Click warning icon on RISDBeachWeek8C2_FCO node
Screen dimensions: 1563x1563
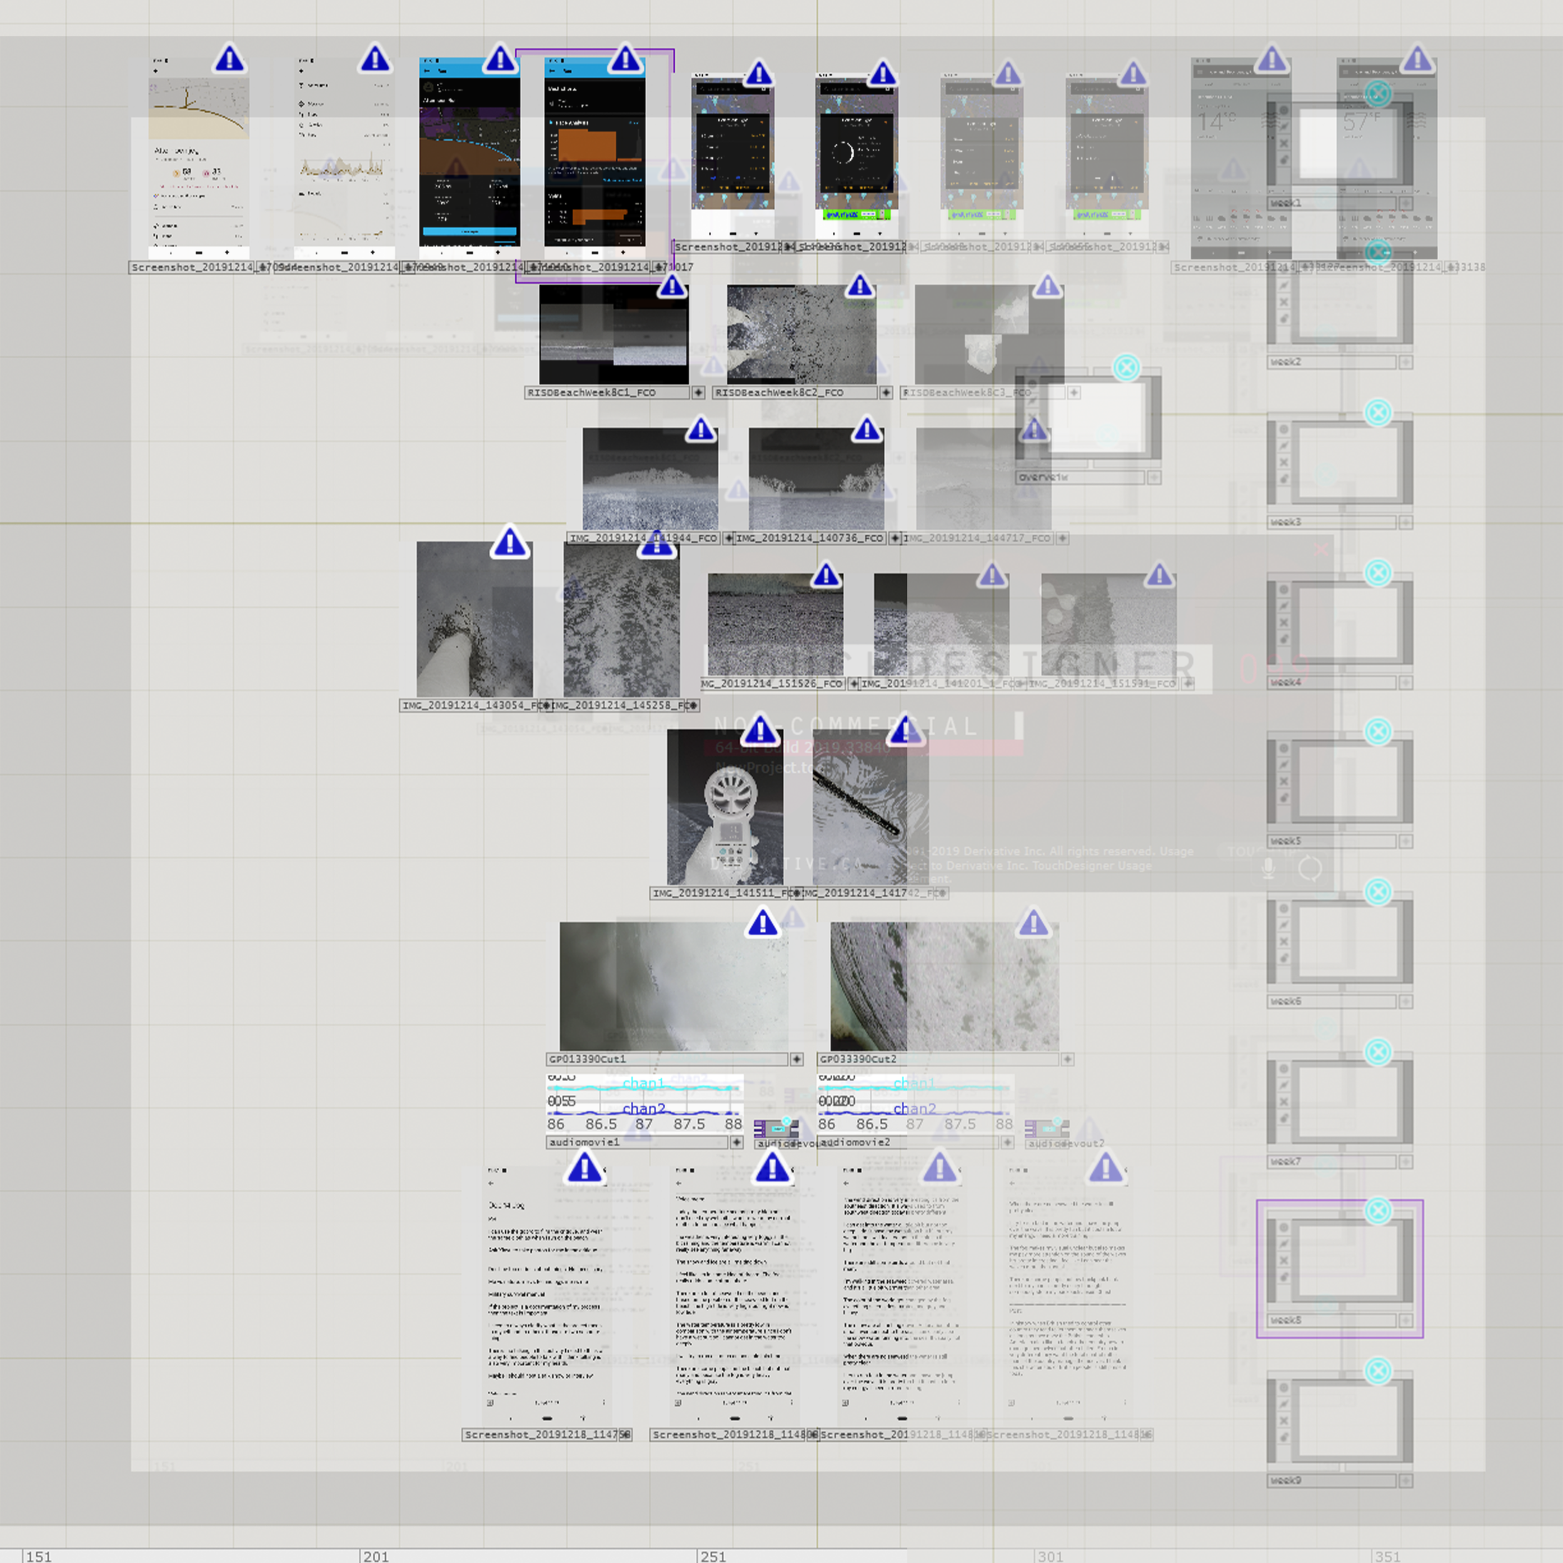[x=859, y=286]
